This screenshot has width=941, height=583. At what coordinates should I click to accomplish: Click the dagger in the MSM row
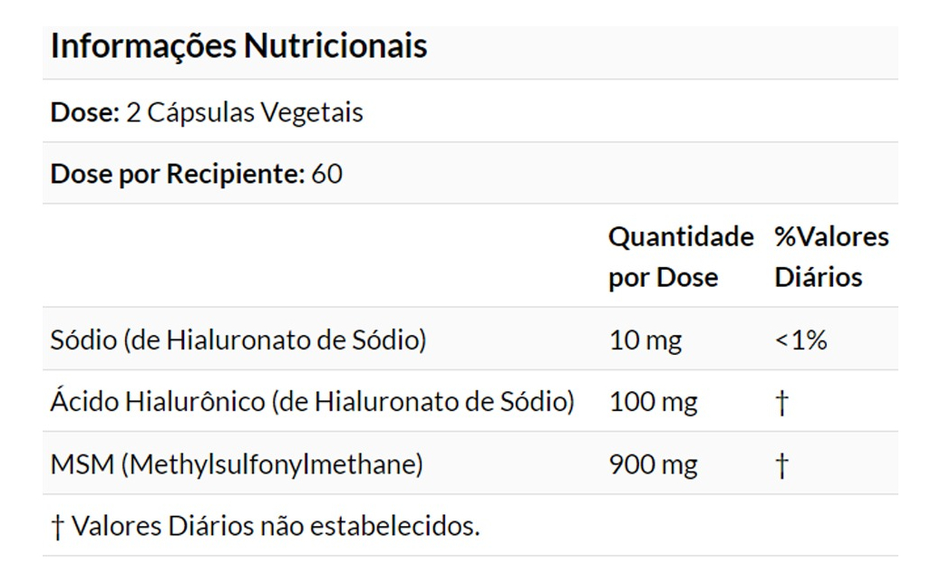[x=781, y=465]
